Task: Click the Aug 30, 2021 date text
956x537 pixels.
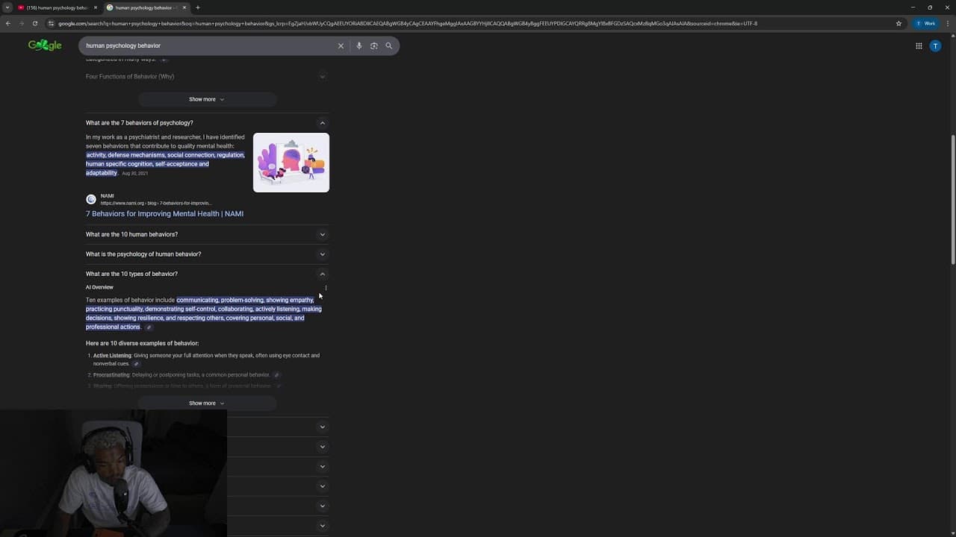Action: (135, 173)
